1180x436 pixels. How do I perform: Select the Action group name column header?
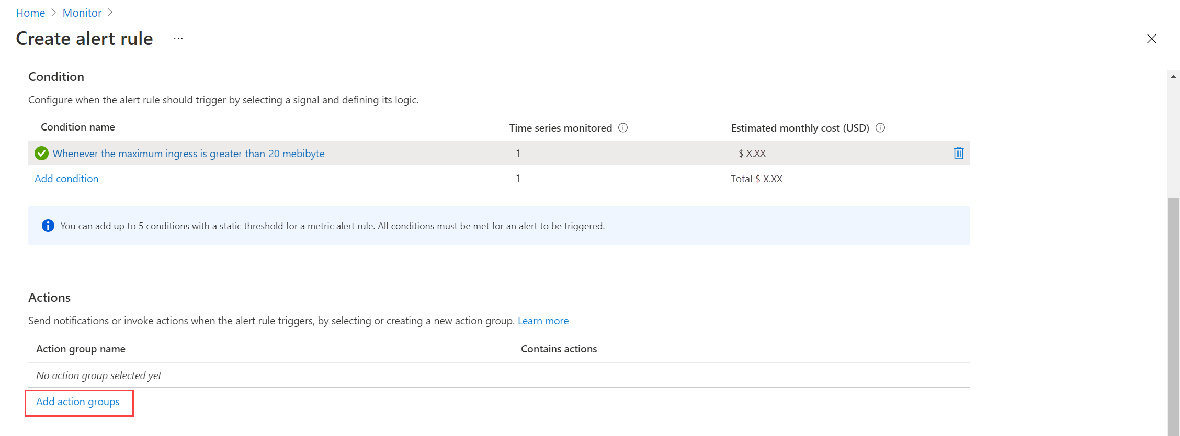[81, 349]
